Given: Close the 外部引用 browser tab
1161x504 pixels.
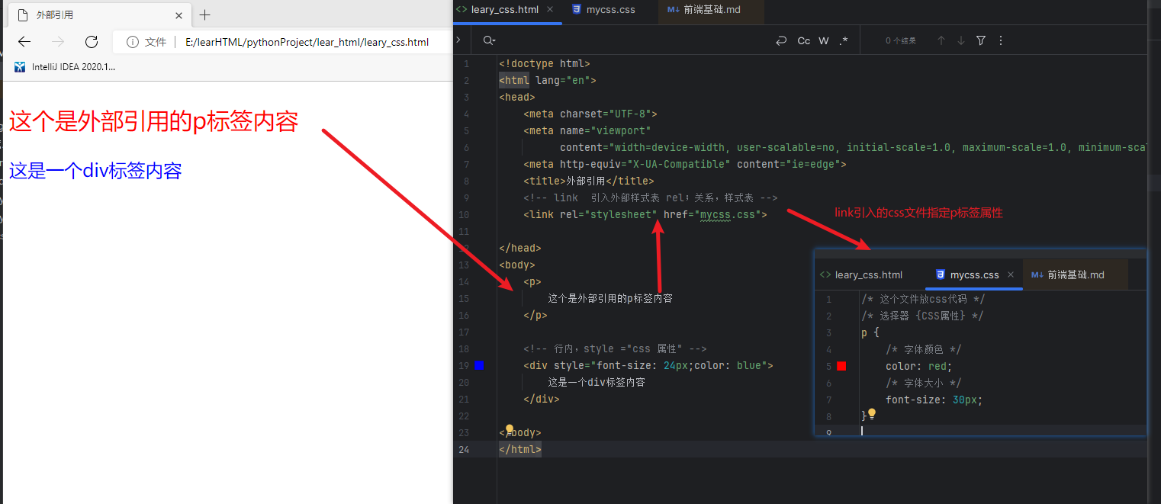Looking at the screenshot, I should click(x=179, y=14).
